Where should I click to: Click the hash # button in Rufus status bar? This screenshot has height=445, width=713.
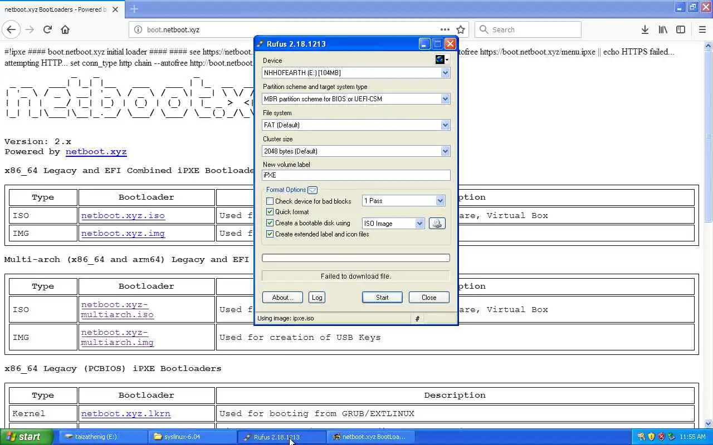coord(417,318)
